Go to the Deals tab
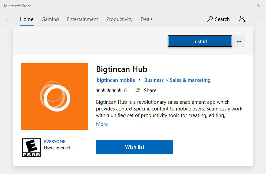The height and width of the screenshot is (174, 266). tap(147, 19)
